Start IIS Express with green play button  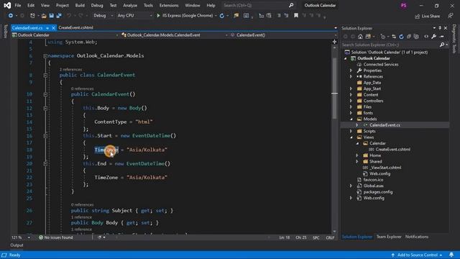tap(158, 16)
